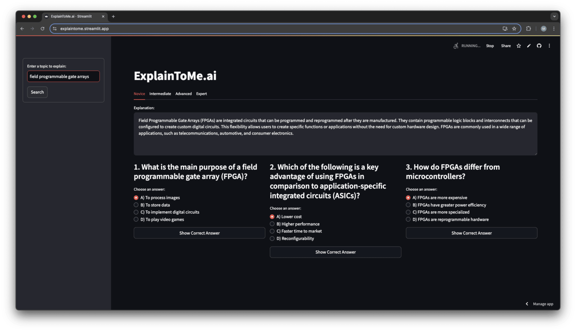Click the browser address bar URL
The image size is (576, 331).
(x=85, y=29)
